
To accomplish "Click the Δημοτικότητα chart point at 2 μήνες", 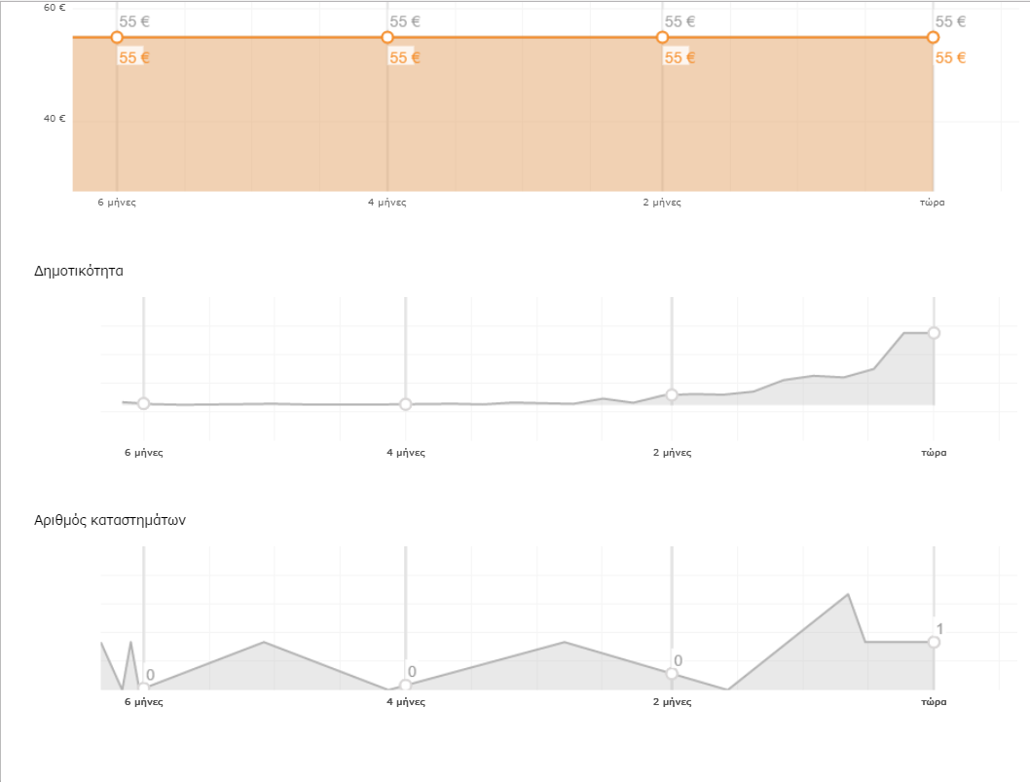I will pos(672,395).
